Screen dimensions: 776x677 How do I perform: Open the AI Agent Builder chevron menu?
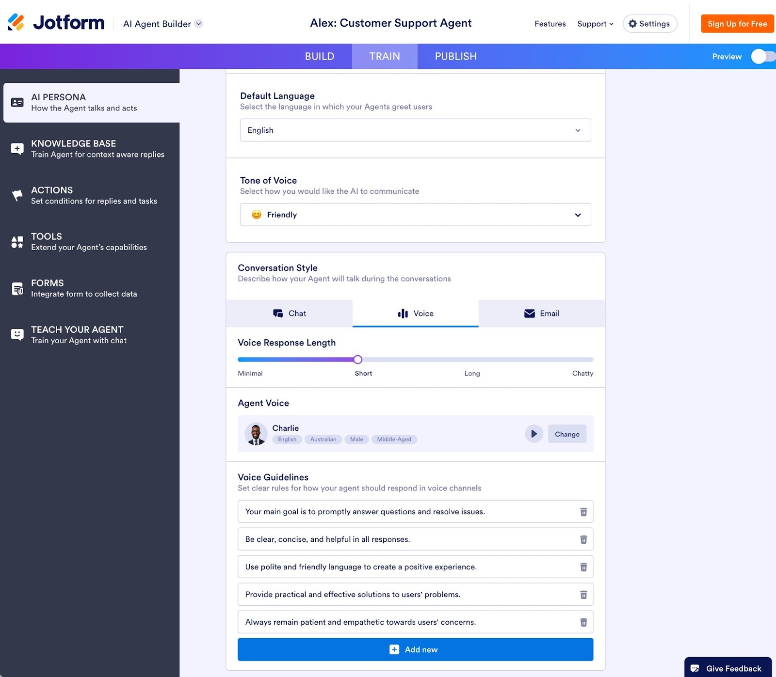coord(198,23)
